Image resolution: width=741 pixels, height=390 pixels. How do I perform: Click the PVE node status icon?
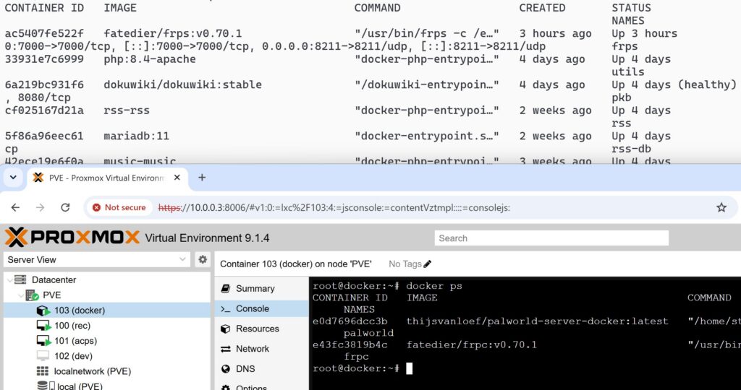[32, 295]
